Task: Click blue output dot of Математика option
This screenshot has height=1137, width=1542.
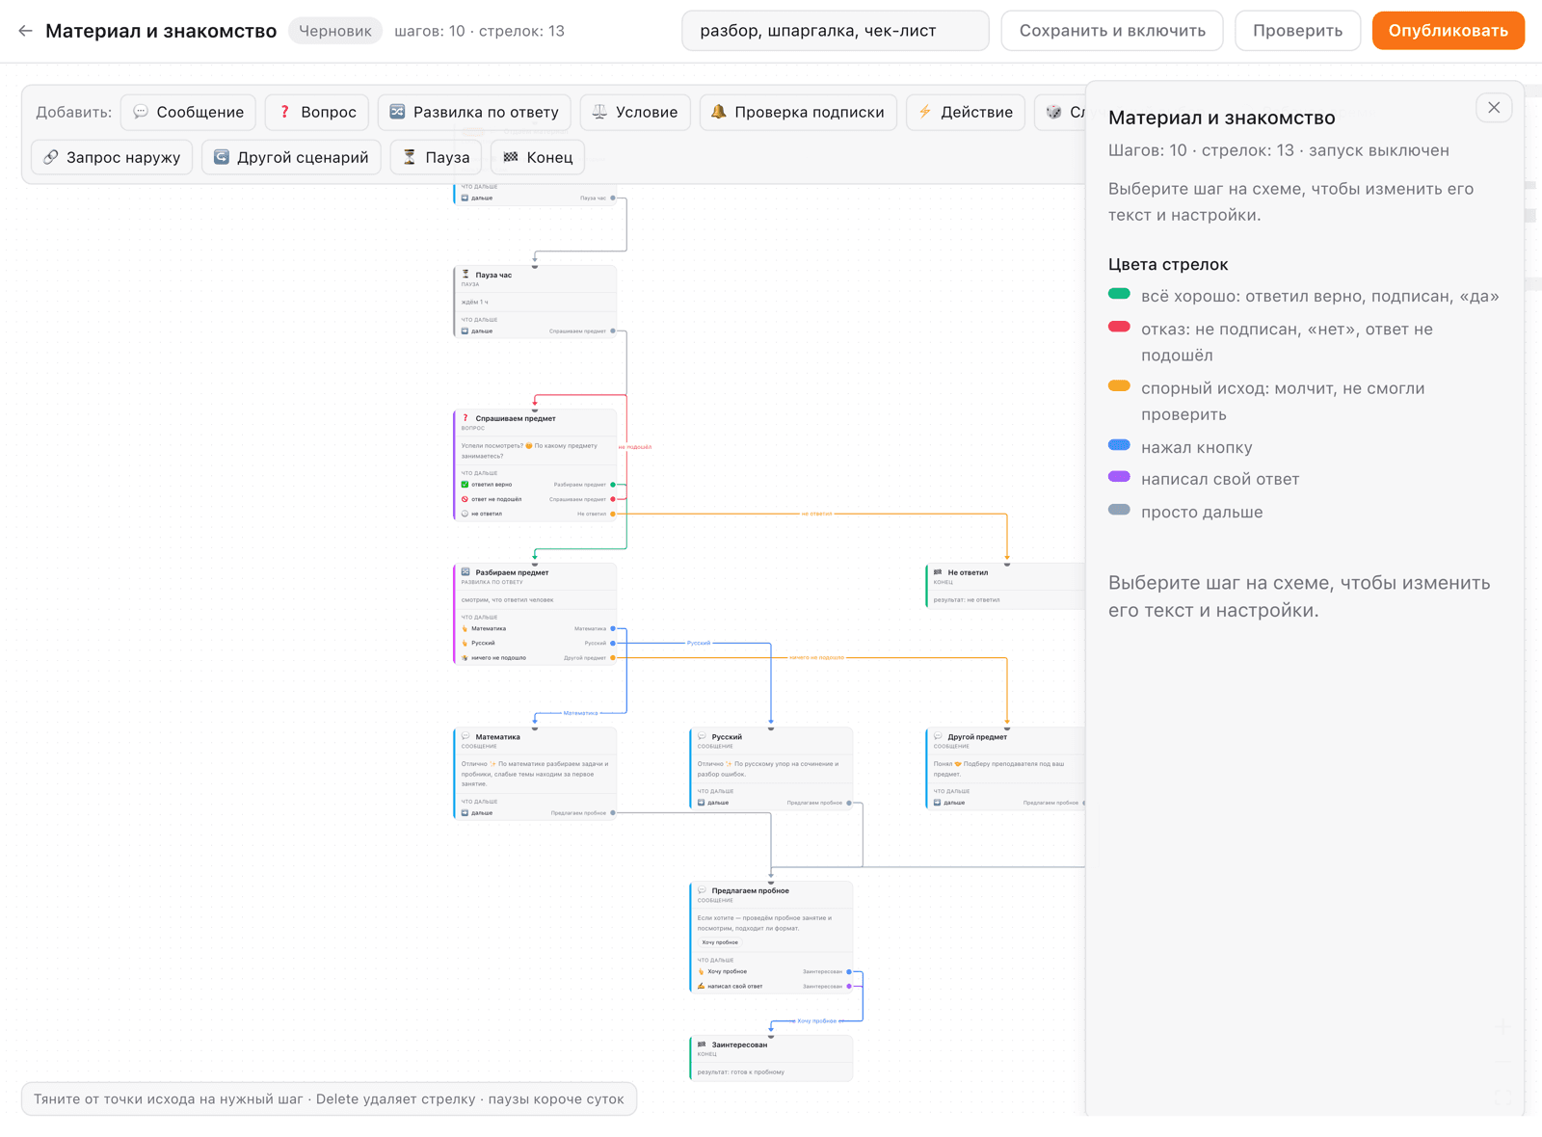Action: (613, 628)
